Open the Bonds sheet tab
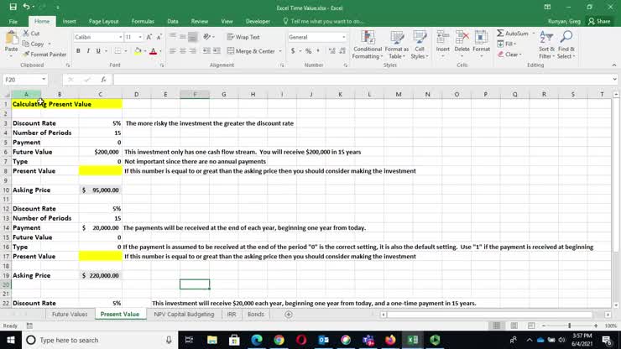621x349 pixels. pyautogui.click(x=255, y=314)
